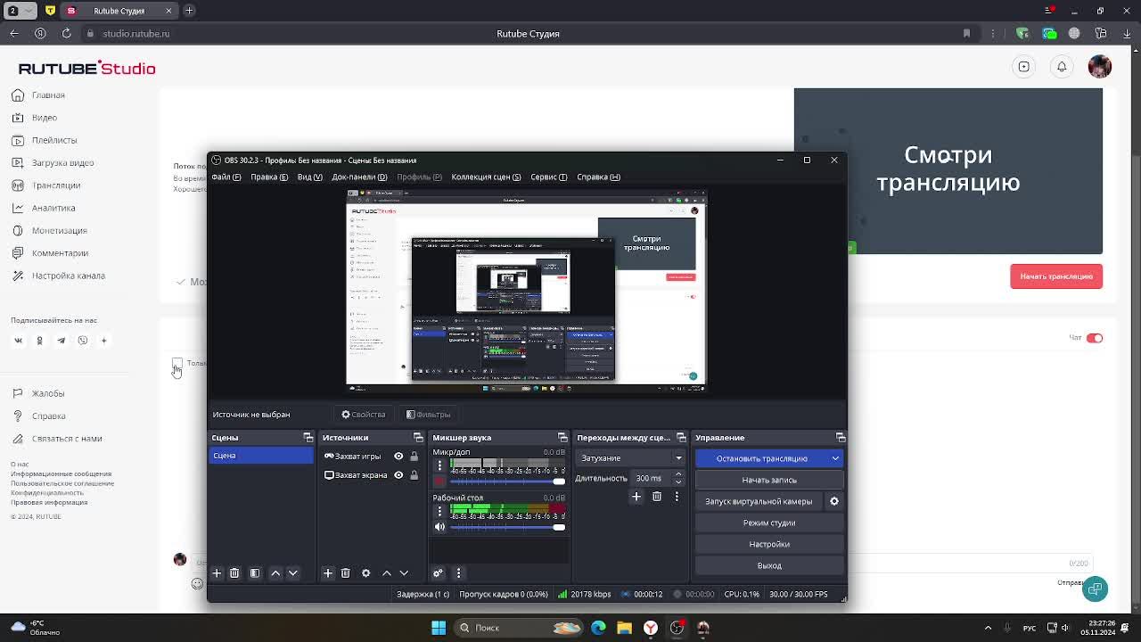Open the Файл menu in OBS
The height and width of the screenshot is (642, 1141).
226,177
